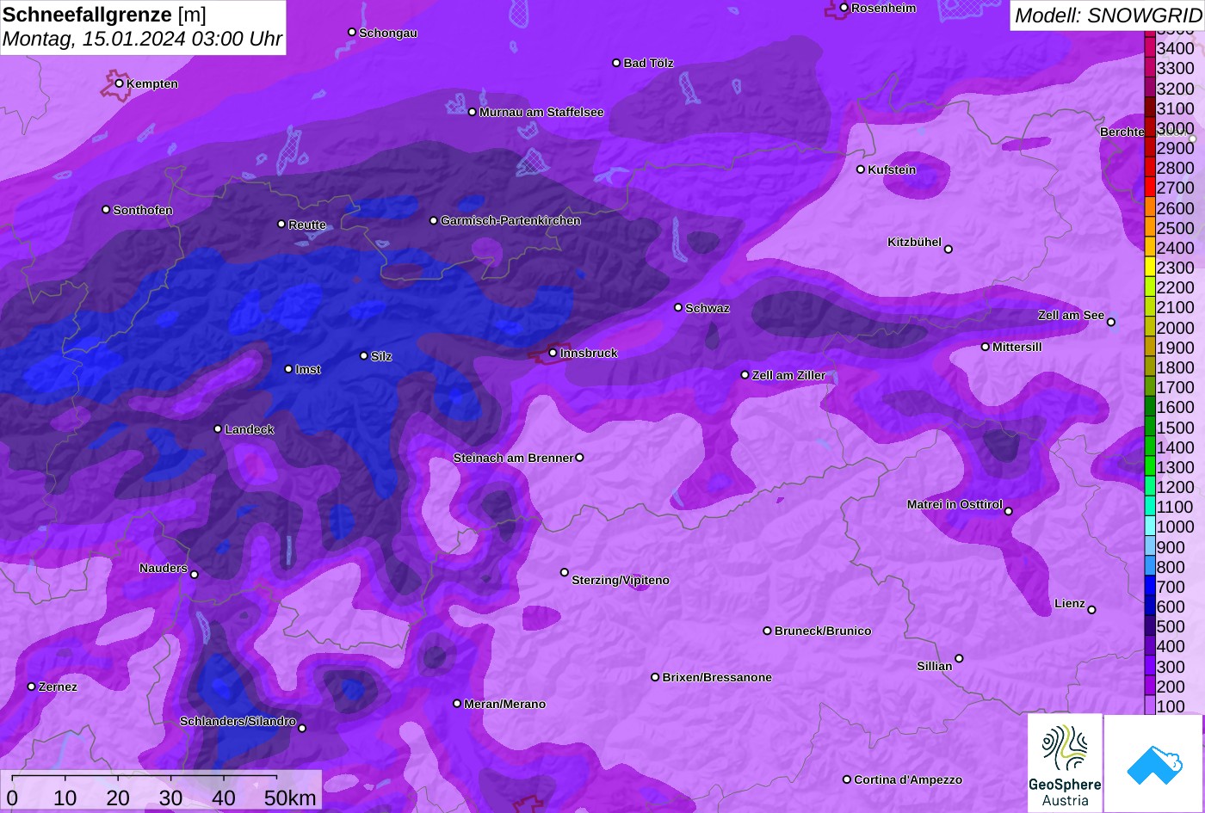Select the 1000 m cyan legend swatch
The image size is (1205, 813).
point(1150,527)
